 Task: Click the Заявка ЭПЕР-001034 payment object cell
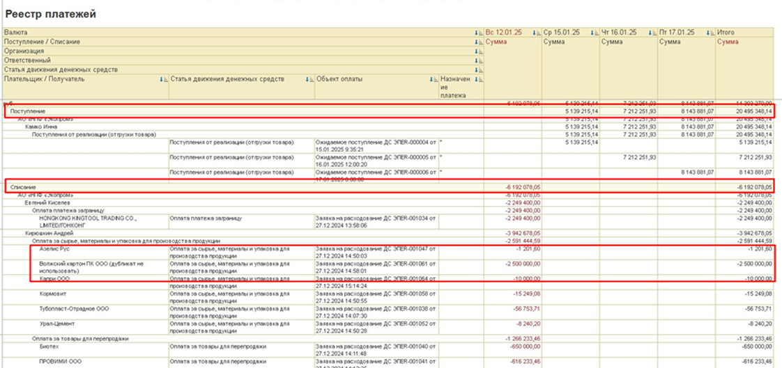(x=376, y=222)
